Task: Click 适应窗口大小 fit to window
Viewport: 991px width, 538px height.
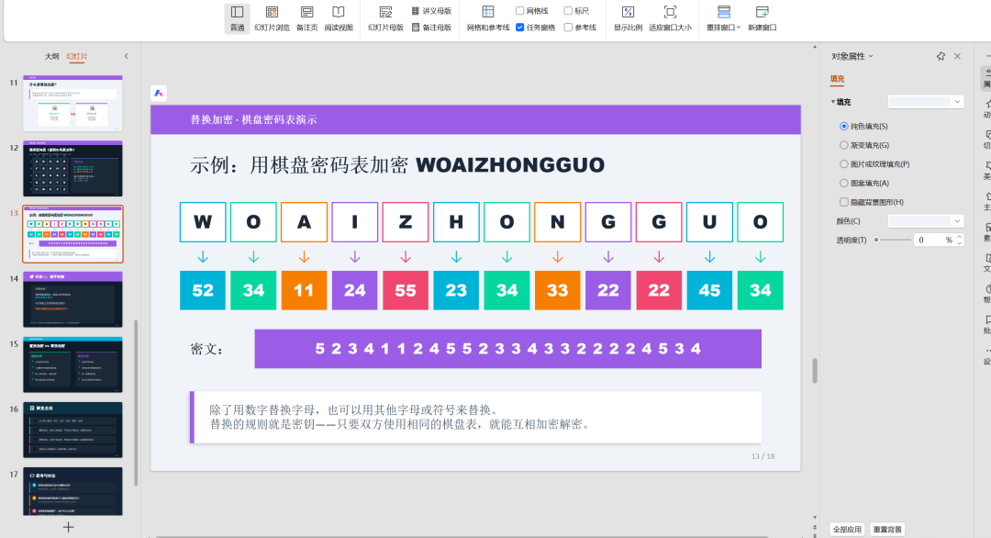Action: pyautogui.click(x=670, y=18)
